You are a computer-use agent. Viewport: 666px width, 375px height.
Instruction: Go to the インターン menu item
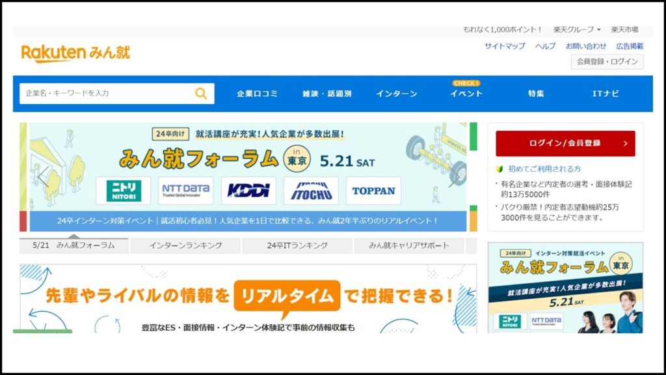(396, 94)
